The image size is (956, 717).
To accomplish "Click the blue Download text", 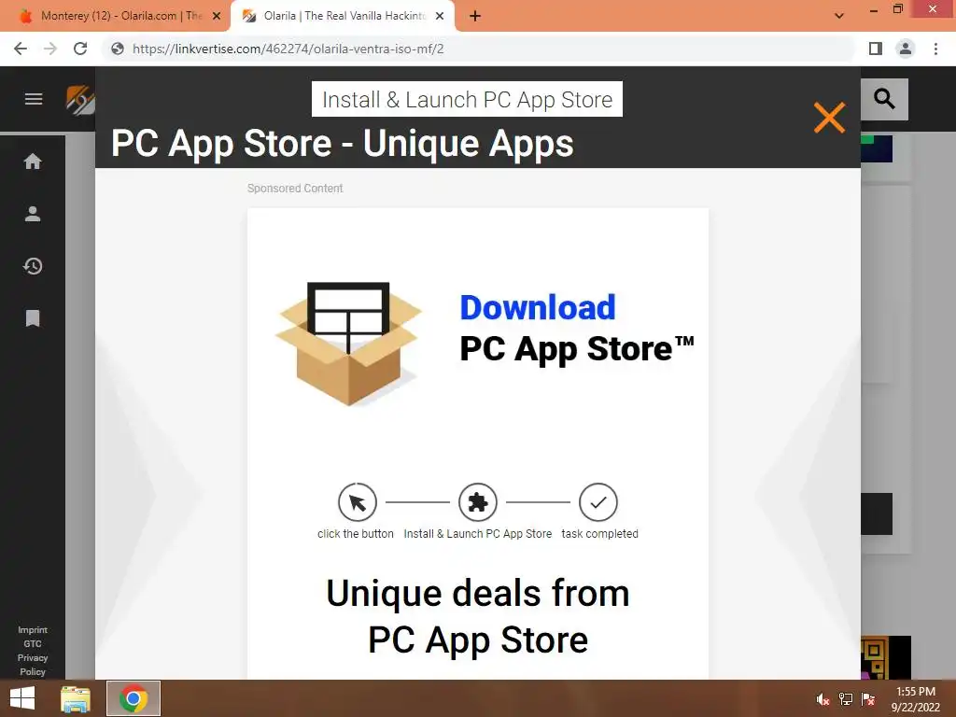I will click(538, 307).
